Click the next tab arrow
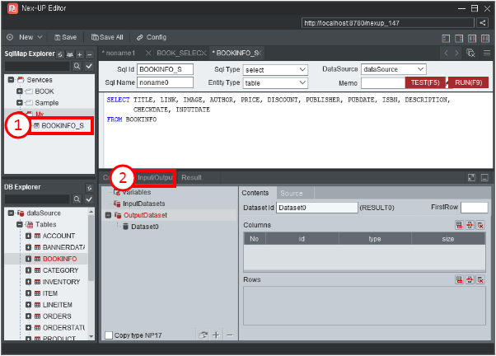Screen dimensions: 496x356 click(456, 54)
